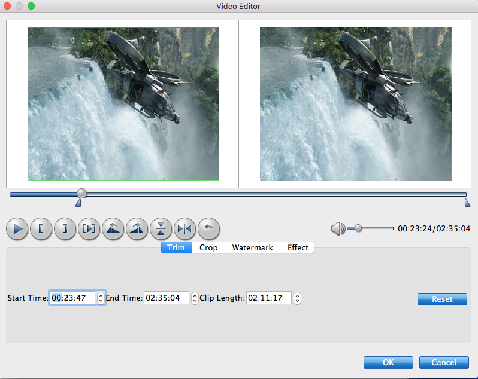Mute audio via speaker icon
The width and height of the screenshot is (478, 379).
[x=338, y=228]
